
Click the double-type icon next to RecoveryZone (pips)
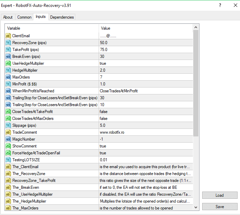[x=8, y=43]
